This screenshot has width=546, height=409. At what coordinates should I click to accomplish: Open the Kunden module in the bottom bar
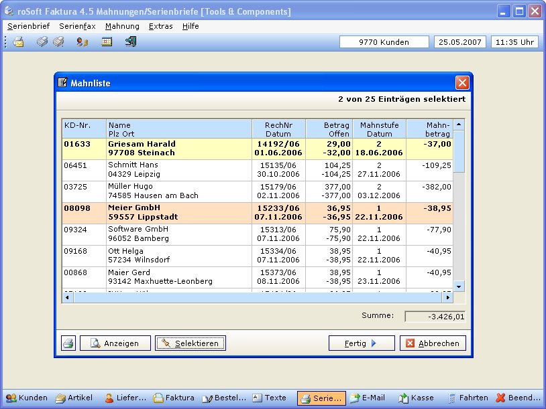point(27,398)
